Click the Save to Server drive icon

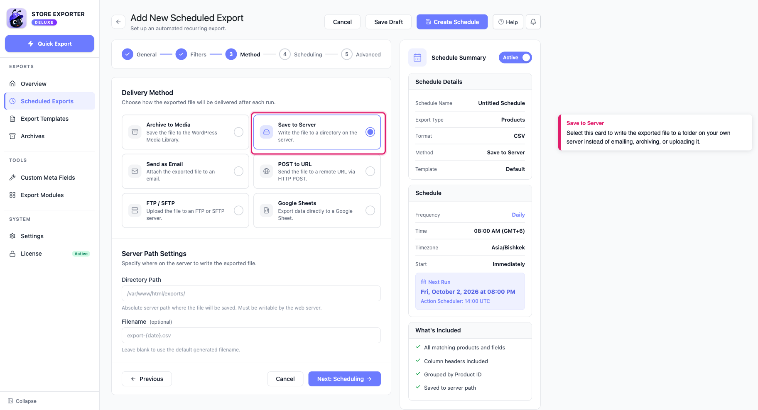pyautogui.click(x=266, y=132)
